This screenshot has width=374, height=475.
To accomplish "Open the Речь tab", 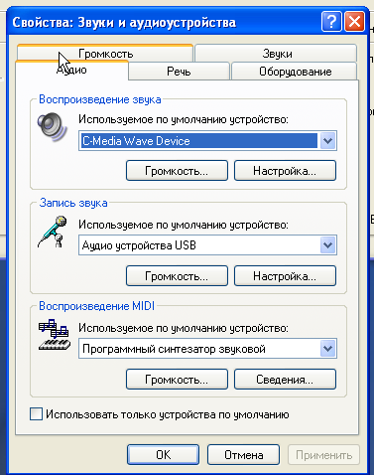I will [179, 72].
